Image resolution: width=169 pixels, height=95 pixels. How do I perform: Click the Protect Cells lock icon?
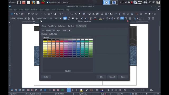pyautogui.click(x=134, y=90)
